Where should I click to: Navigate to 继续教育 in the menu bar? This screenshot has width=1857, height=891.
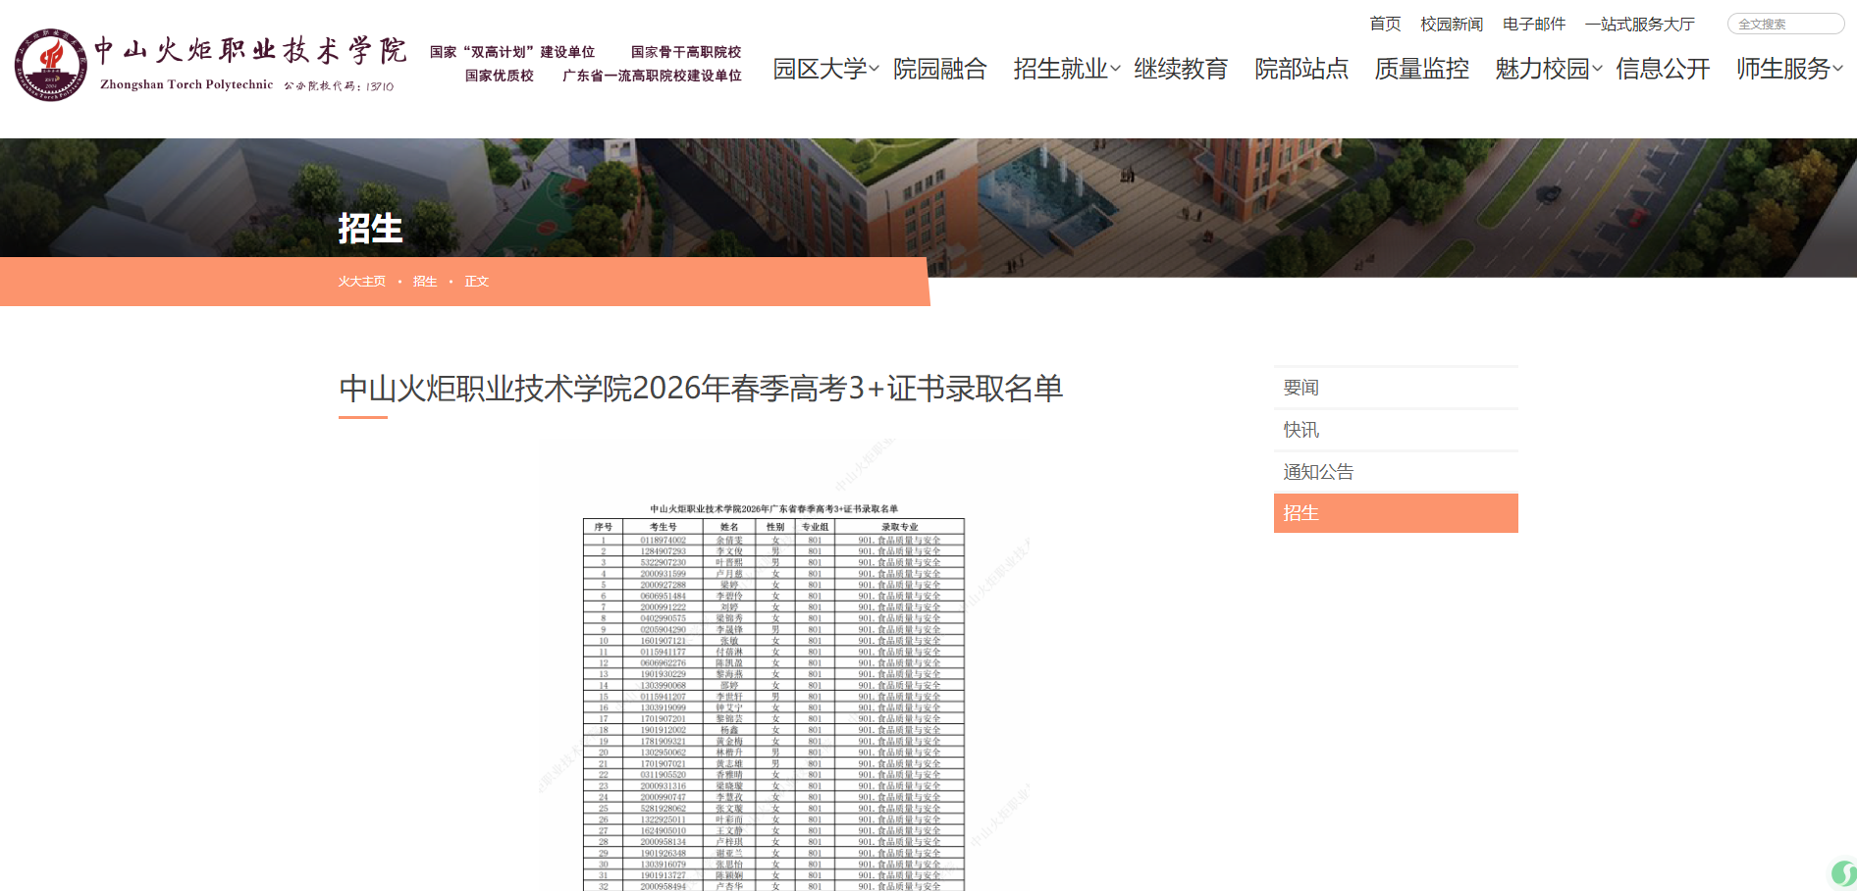[1182, 69]
